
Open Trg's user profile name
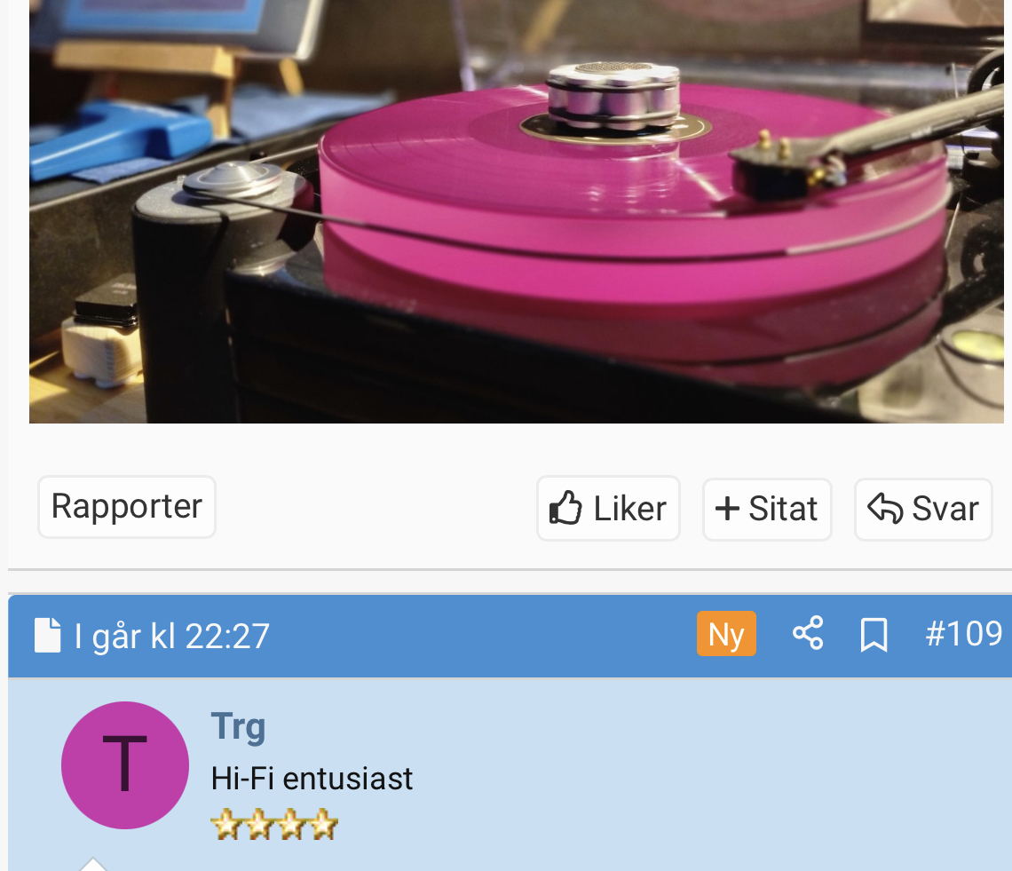[238, 728]
